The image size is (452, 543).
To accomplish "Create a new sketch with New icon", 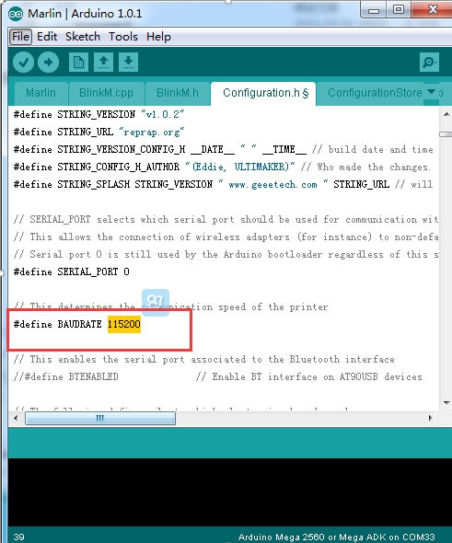I will (78, 63).
